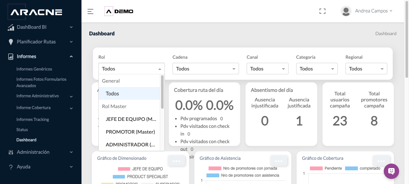Toggle JEFE DE EQUIPO legend swatch

(124, 169)
